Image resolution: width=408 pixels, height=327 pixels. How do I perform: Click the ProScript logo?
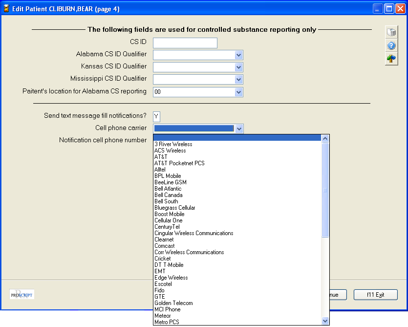pos(22,294)
